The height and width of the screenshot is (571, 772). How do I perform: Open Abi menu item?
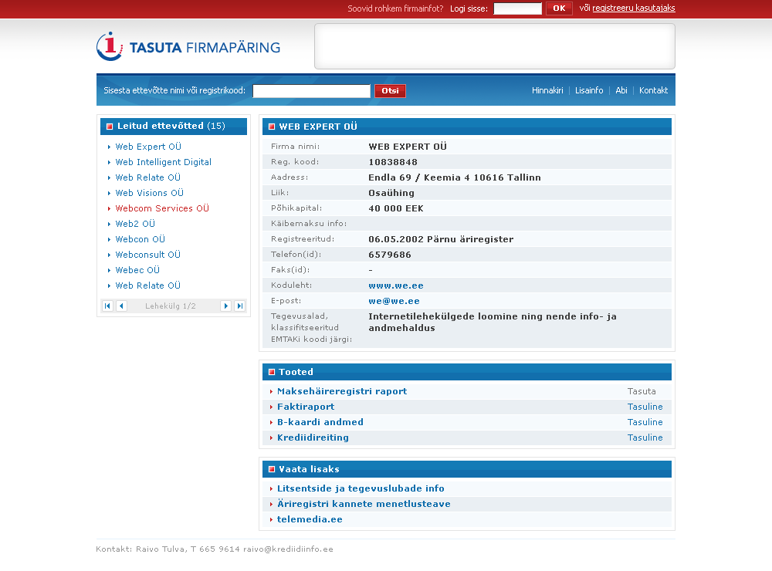point(621,90)
